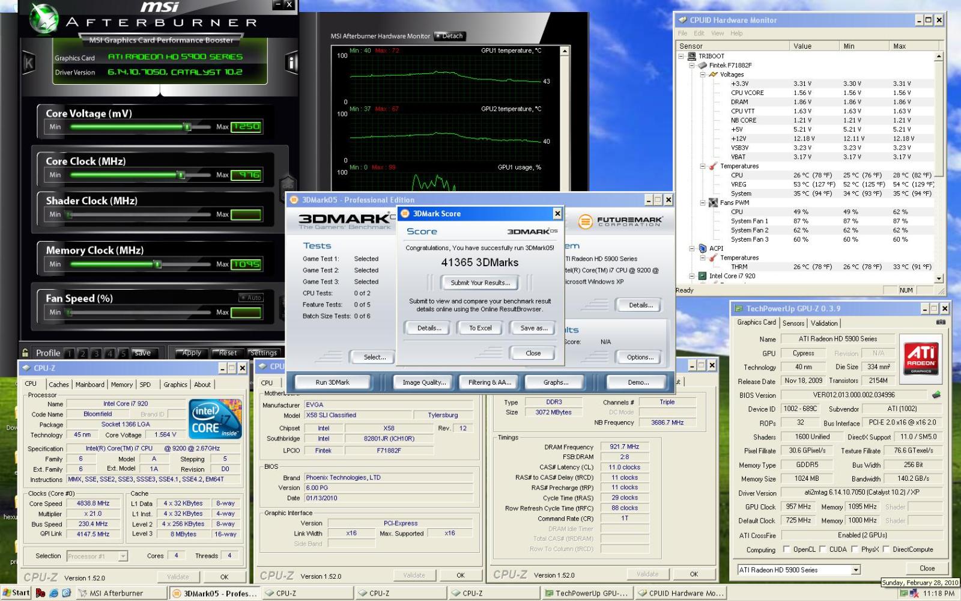This screenshot has width=961, height=601.
Task: Click the green monitor tray icon
Action: click(903, 593)
